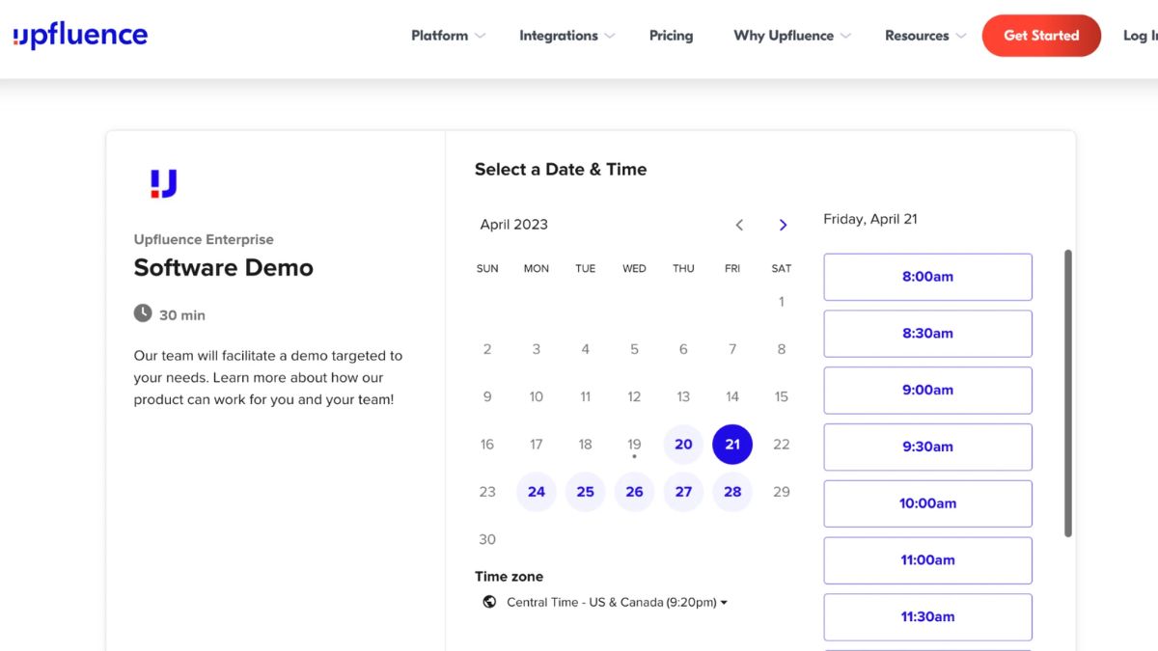Click the WED weekday header

(x=634, y=268)
